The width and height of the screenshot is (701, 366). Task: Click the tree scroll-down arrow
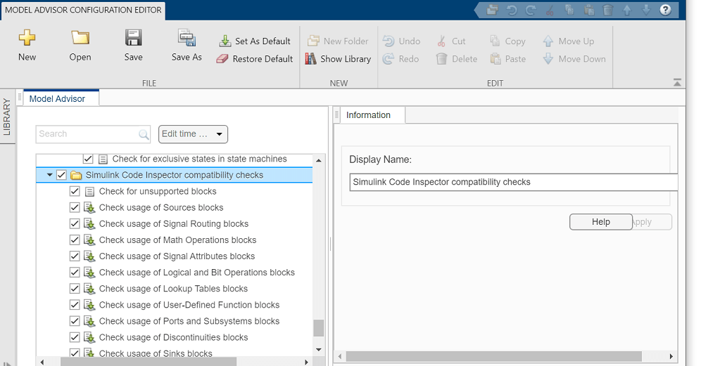(x=318, y=349)
